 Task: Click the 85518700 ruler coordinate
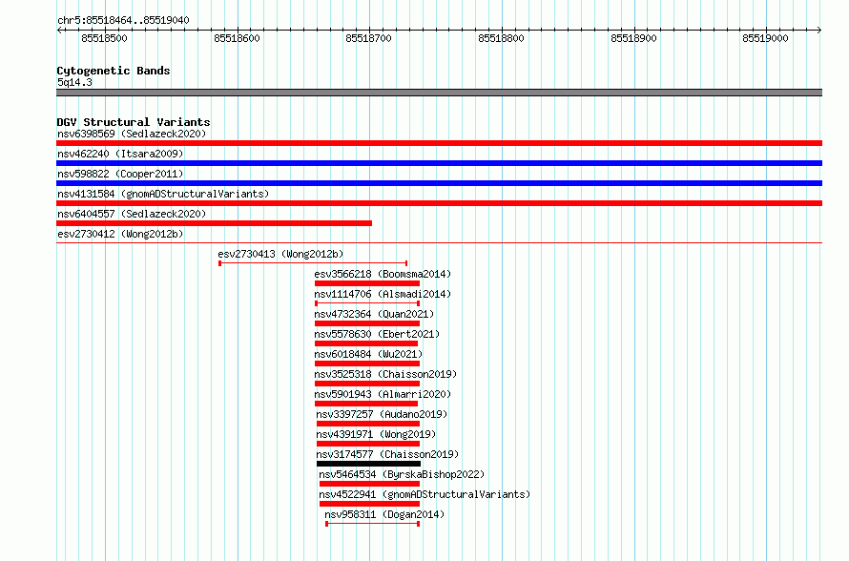368,38
